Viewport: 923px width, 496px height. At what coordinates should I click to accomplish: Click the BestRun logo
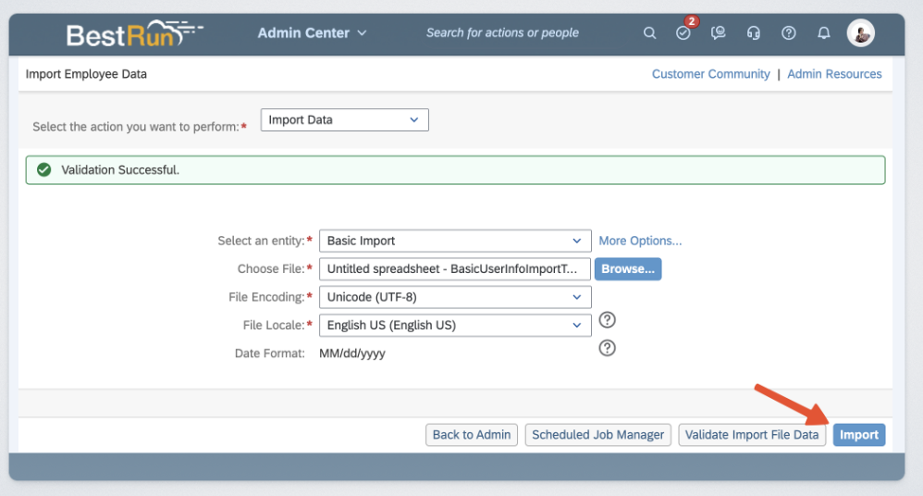pyautogui.click(x=134, y=34)
